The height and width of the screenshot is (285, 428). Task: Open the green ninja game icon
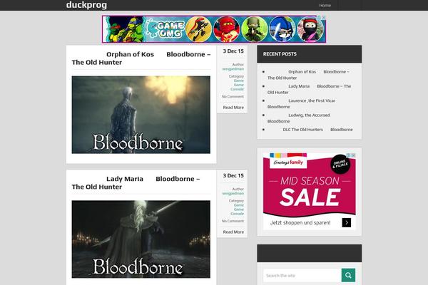pos(255,29)
